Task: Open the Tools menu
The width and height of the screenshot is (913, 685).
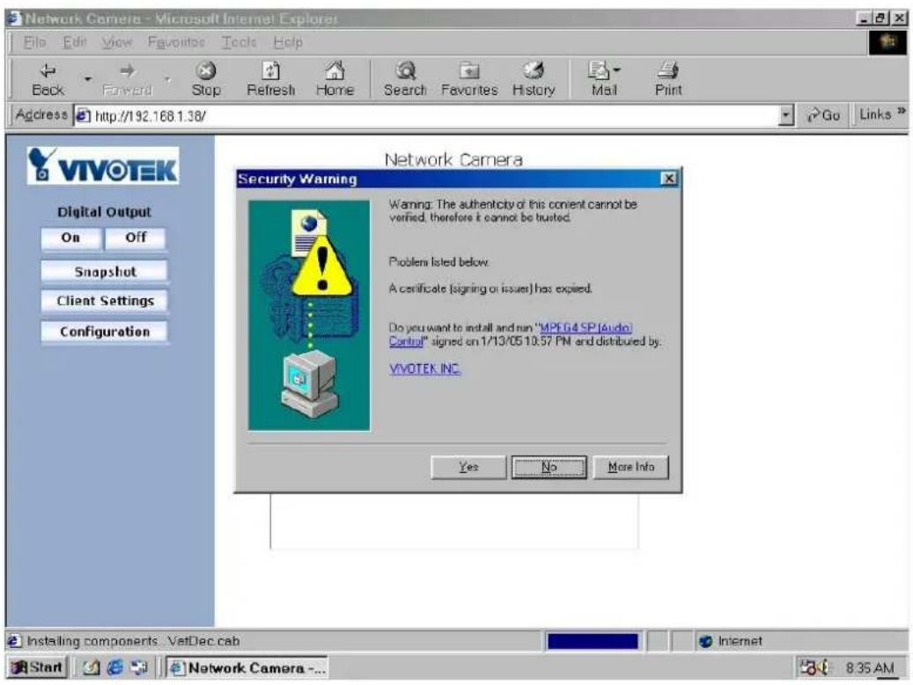Action: tap(239, 42)
